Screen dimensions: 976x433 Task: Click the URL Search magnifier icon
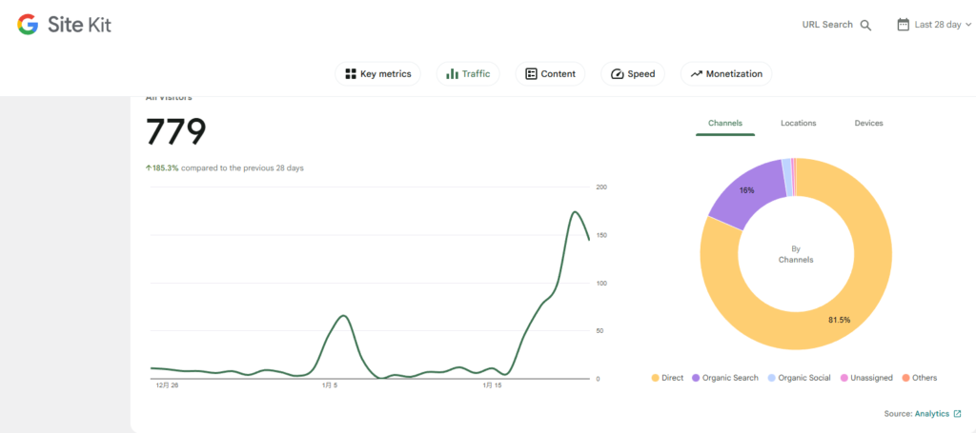click(x=865, y=26)
